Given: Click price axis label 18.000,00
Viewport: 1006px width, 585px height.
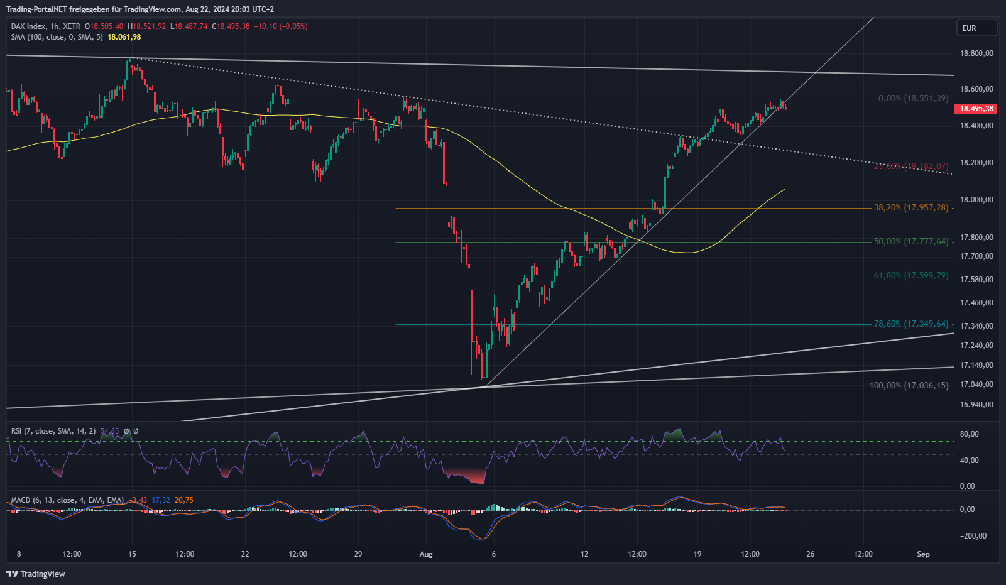Looking at the screenshot, I should pyautogui.click(x=976, y=200).
